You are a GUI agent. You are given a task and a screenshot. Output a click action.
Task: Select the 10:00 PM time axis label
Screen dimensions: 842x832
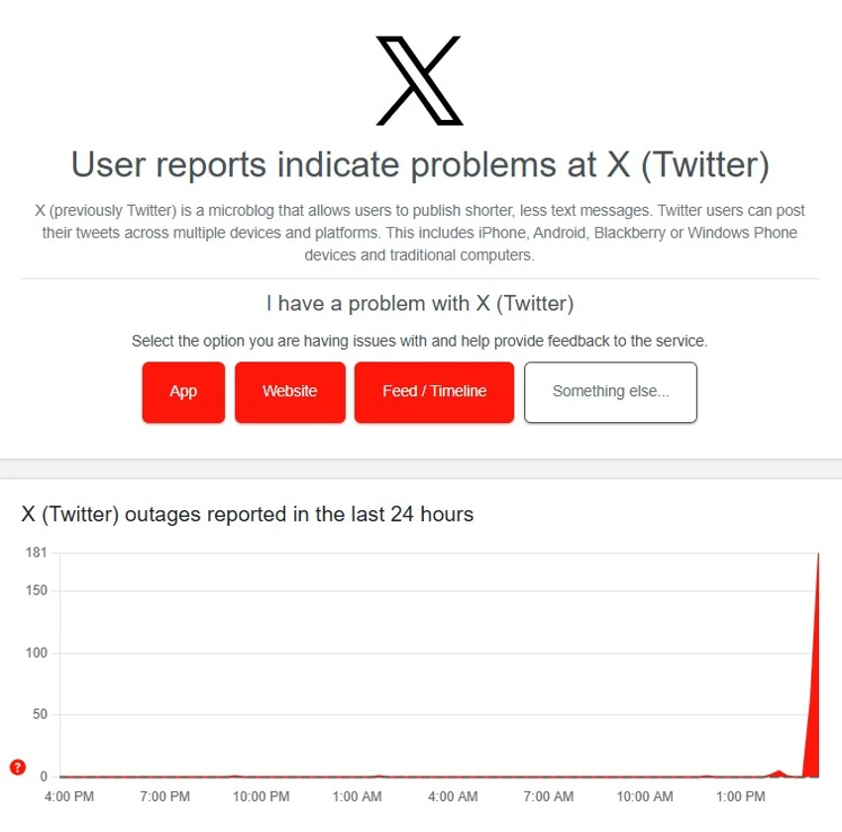pos(262,797)
